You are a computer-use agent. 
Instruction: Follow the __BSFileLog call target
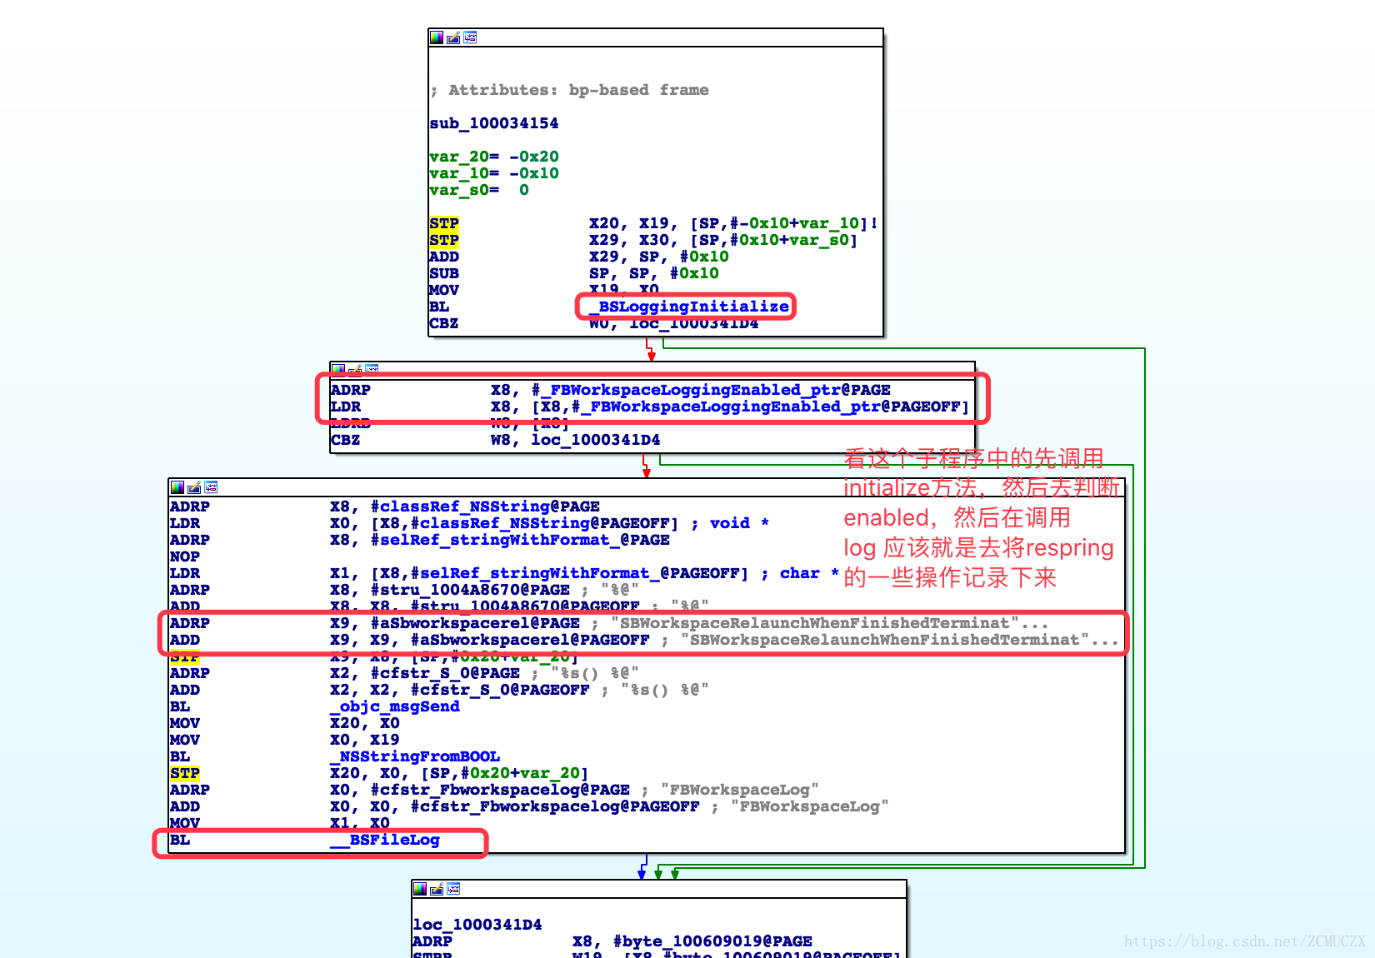[x=384, y=840]
